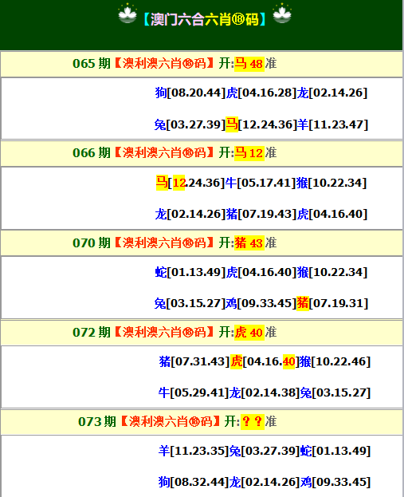Image resolution: width=404 pixels, height=497 pixels.
Task: Click 虎[04.16.40] in period 066
Action: 332,214
